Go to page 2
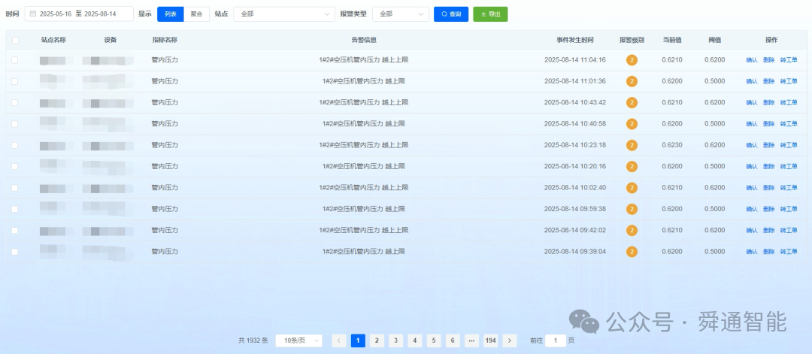This screenshot has width=812, height=354. [x=377, y=340]
